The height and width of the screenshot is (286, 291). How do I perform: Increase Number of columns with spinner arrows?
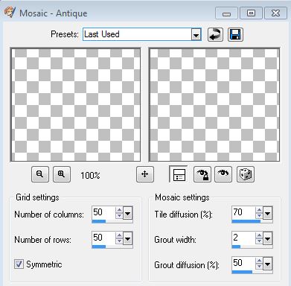pyautogui.click(x=119, y=210)
